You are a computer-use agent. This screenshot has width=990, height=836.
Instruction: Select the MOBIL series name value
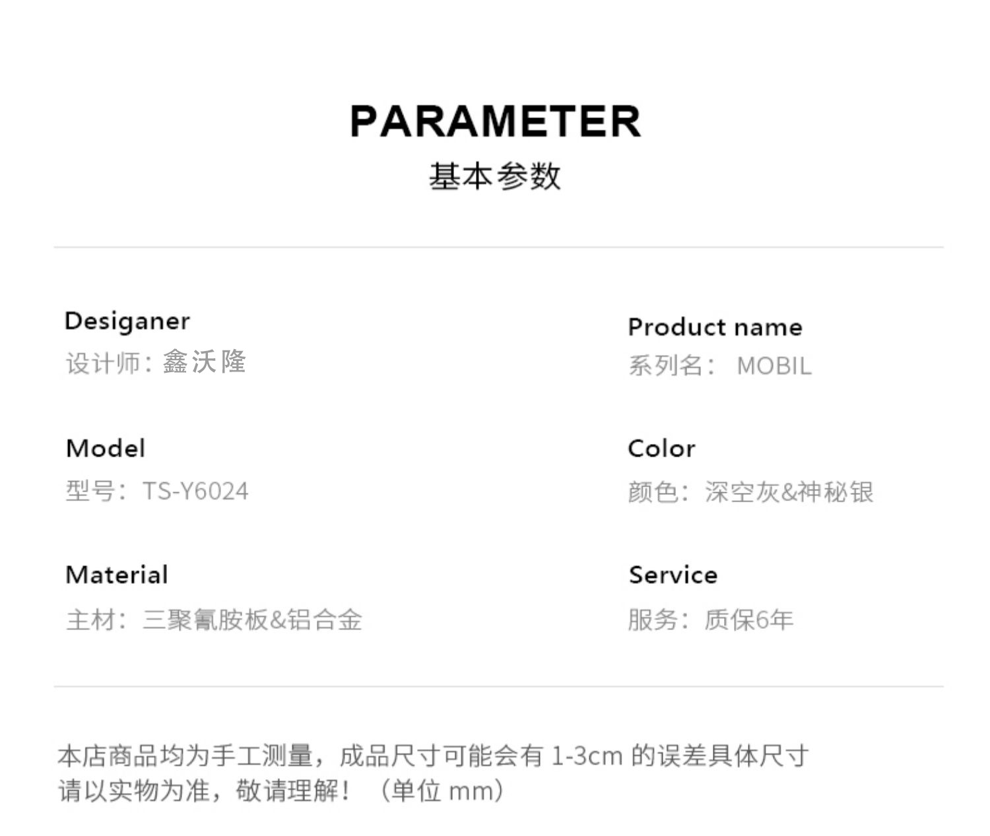pos(774,366)
